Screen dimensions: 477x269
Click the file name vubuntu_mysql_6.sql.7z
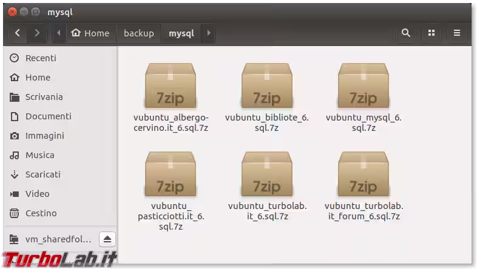tap(364, 122)
